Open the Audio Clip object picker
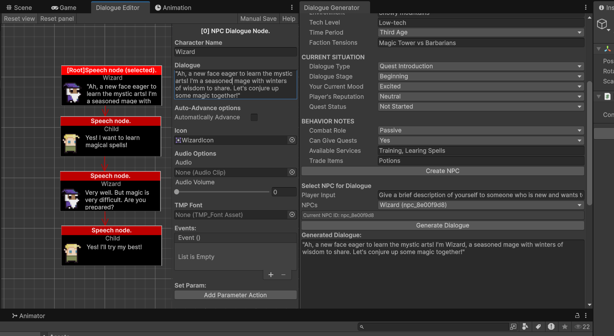The height and width of the screenshot is (336, 614). pyautogui.click(x=291, y=172)
